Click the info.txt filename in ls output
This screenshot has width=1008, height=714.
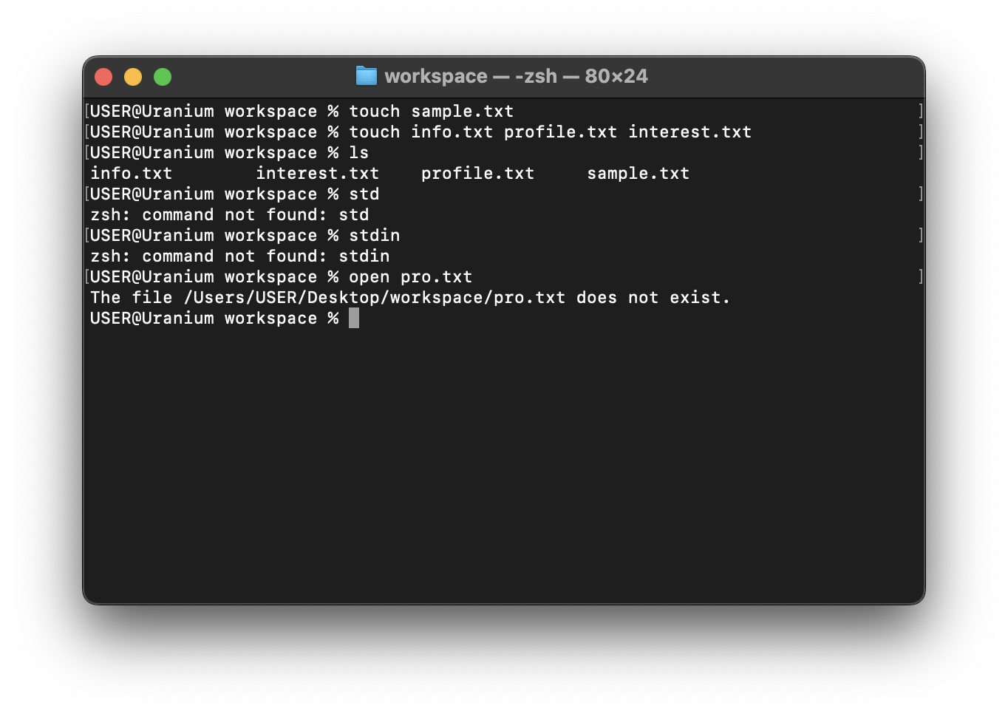(131, 174)
